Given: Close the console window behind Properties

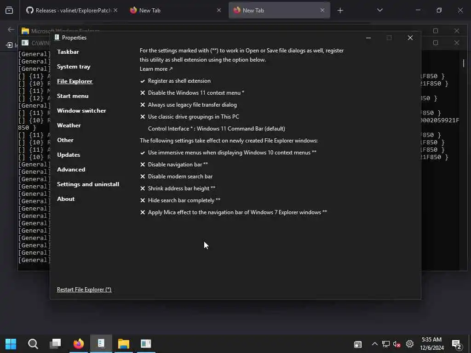Looking at the screenshot, I should click(457, 43).
